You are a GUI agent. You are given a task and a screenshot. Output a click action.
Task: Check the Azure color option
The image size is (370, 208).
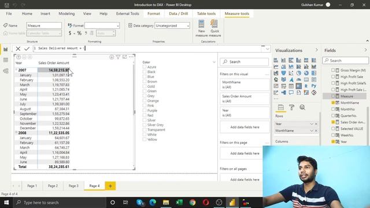coord(145,67)
